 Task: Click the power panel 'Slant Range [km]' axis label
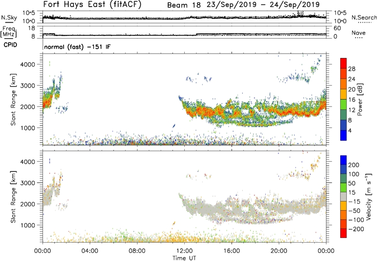point(13,99)
